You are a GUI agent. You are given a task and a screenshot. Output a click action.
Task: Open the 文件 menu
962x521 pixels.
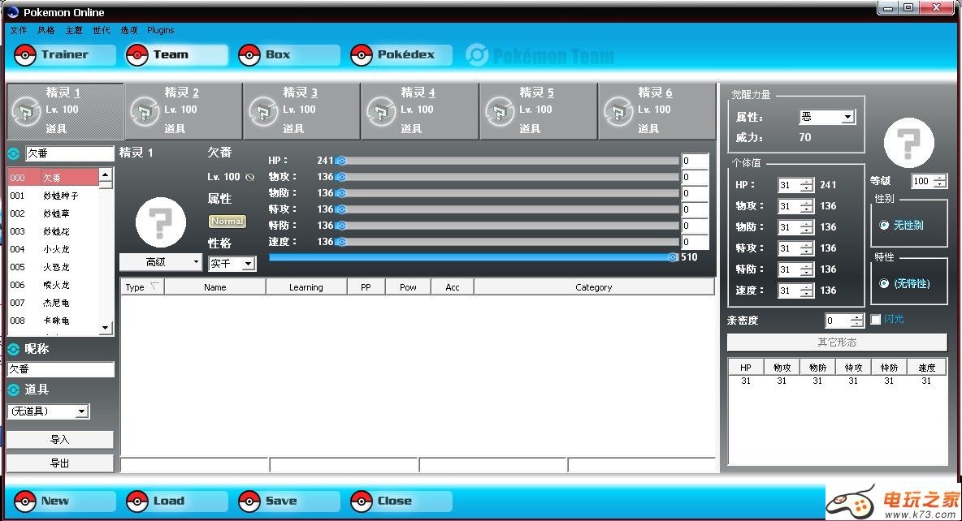click(19, 30)
